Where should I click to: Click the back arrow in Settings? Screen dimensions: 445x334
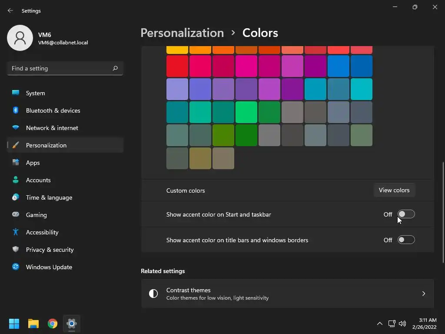(10, 10)
